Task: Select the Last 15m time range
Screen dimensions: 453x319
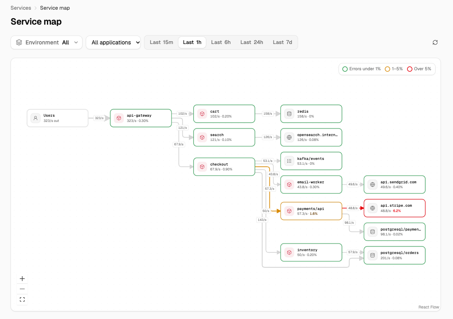Action: click(x=161, y=42)
